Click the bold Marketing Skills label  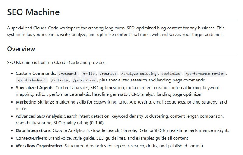pyautogui.click(x=32, y=102)
